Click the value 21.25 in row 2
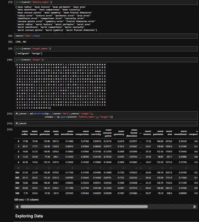This screenshot has width=199, height=222. [35, 152]
